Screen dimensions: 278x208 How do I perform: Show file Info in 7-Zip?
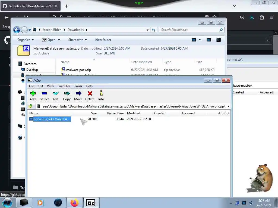point(101,96)
